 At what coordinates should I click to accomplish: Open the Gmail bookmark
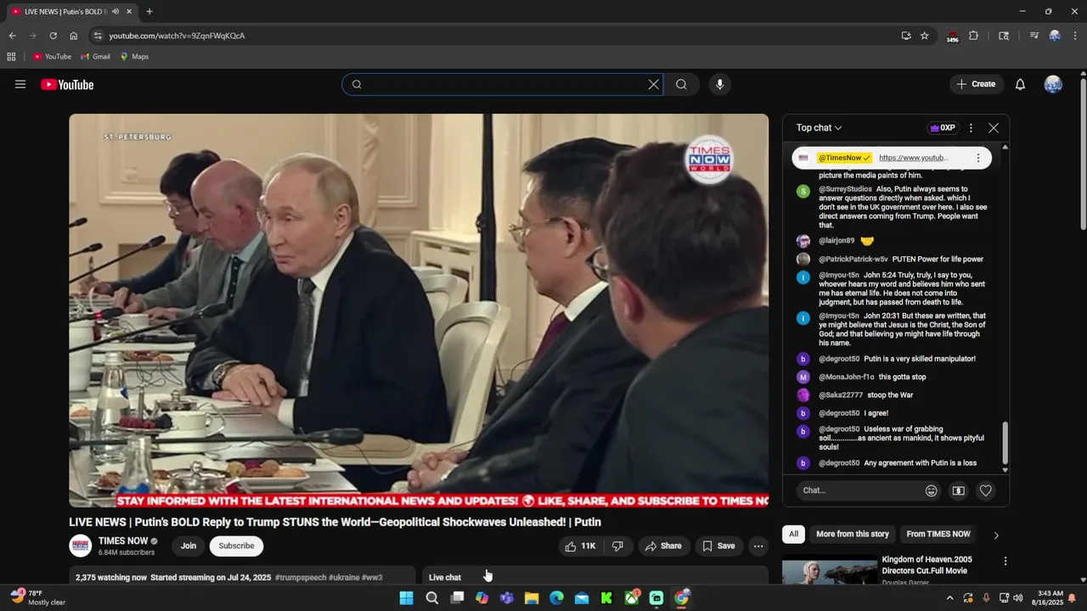click(x=95, y=56)
